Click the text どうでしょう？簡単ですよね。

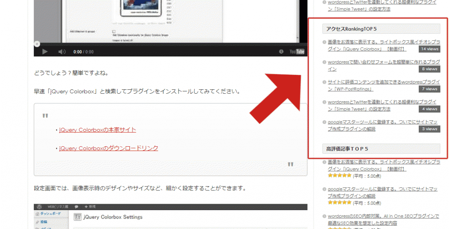(71, 73)
